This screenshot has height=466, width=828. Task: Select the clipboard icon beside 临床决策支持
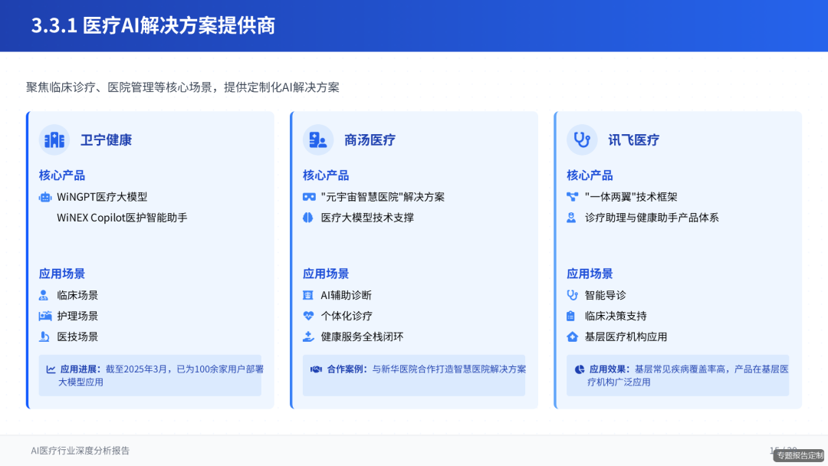coord(572,315)
